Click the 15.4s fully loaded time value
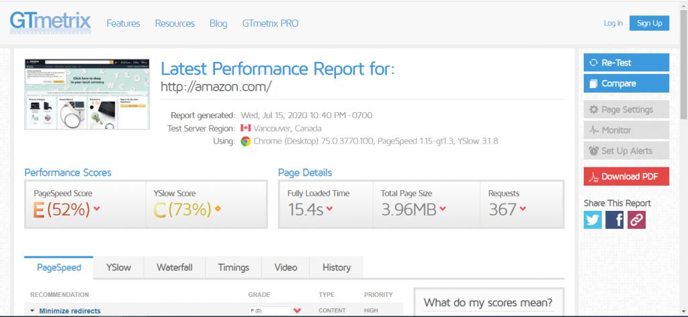 click(306, 210)
